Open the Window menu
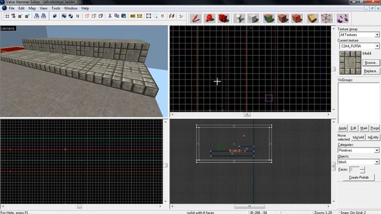This screenshot has width=381, height=214. 71,8
